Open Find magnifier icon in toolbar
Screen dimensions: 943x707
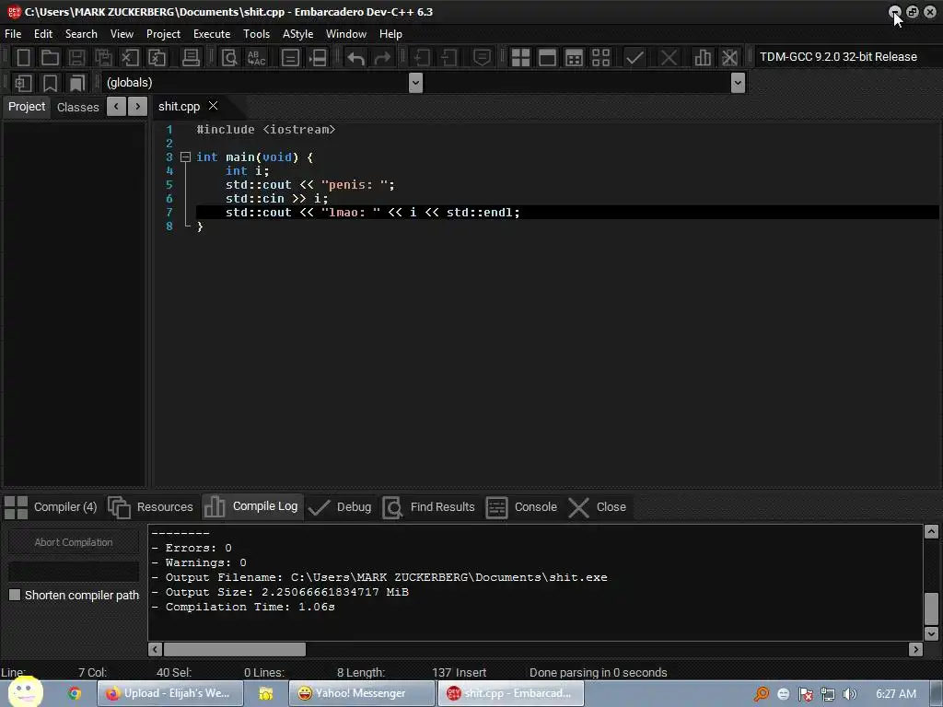click(229, 58)
